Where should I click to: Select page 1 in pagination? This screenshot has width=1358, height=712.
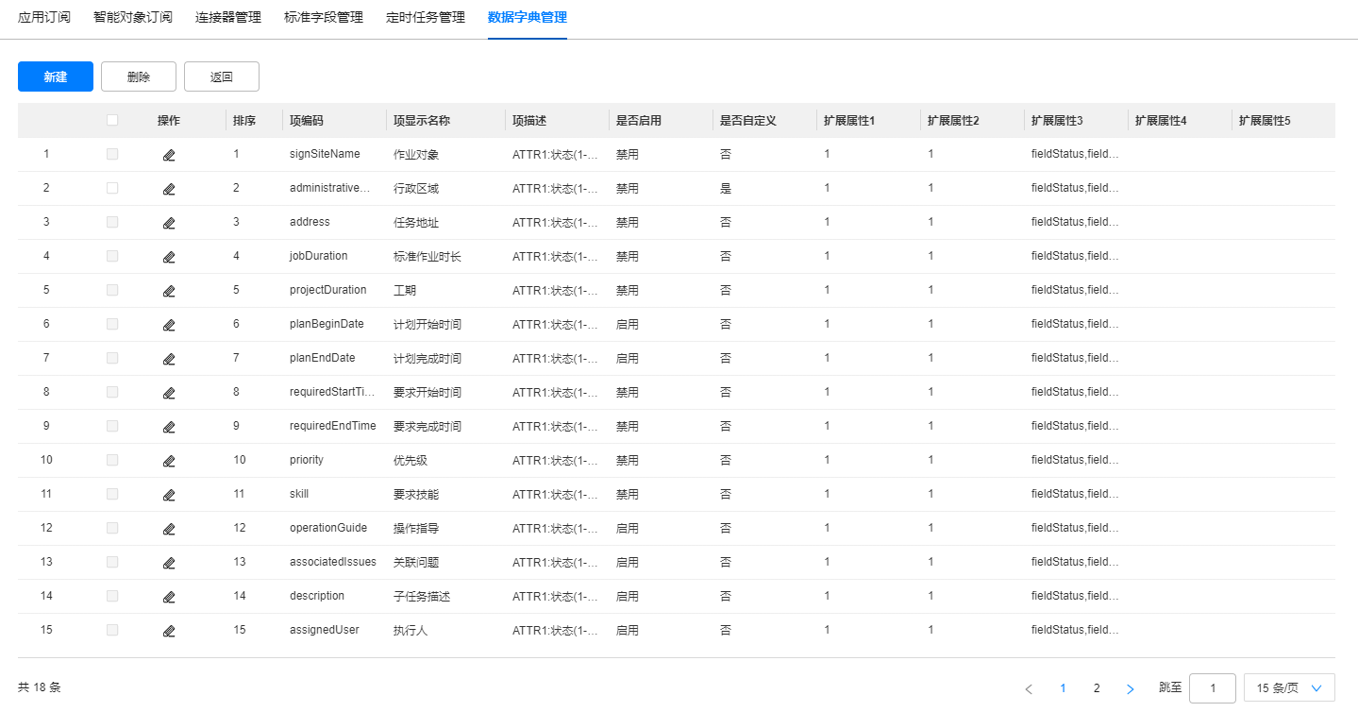[x=1063, y=688]
